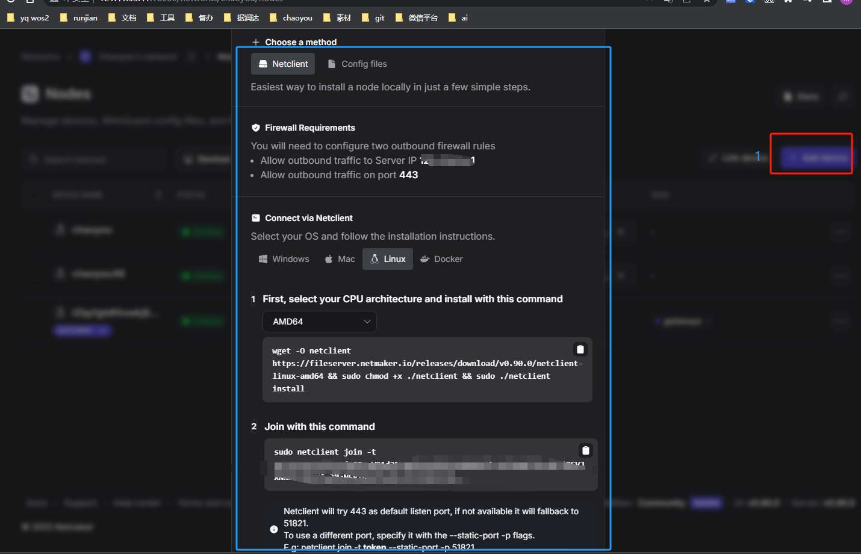Click the 'Select your OS' instruction text

coord(373,236)
